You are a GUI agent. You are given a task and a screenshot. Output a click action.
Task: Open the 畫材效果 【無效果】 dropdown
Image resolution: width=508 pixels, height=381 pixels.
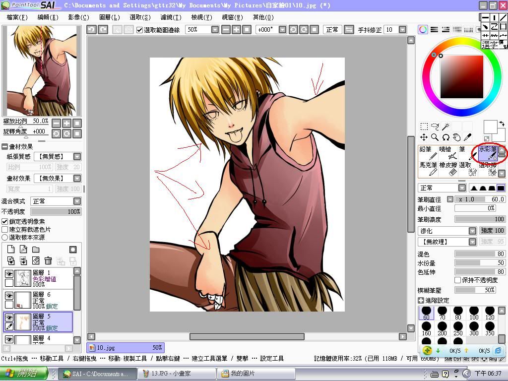click(x=77, y=179)
